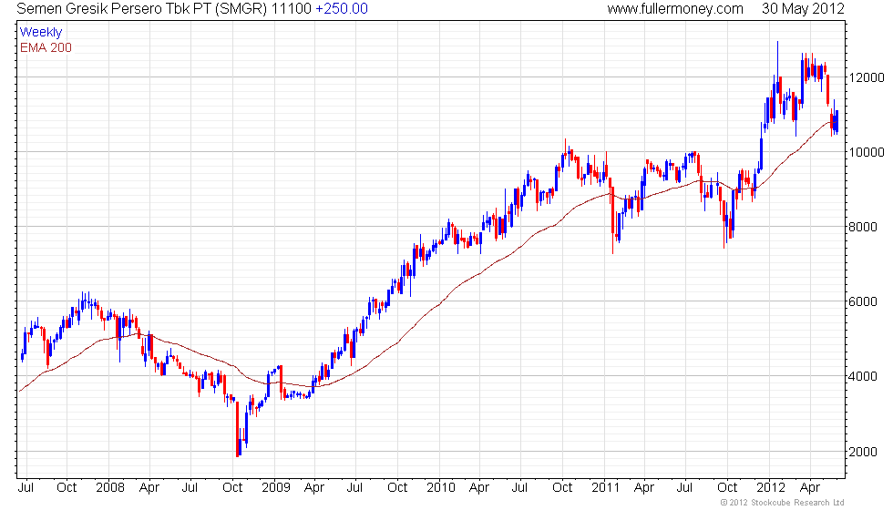Click the Apr label after 2011
The image size is (893, 510).
[644, 488]
